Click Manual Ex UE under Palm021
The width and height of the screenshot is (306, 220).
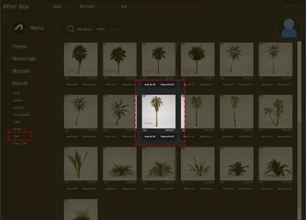click(x=167, y=84)
